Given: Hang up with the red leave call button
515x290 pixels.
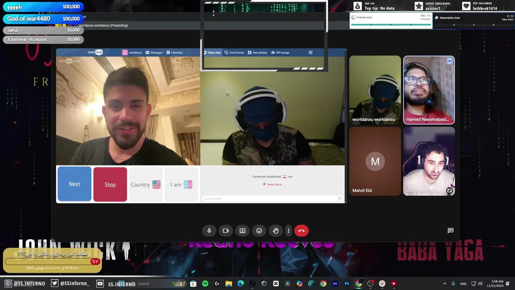Looking at the screenshot, I should (x=301, y=231).
